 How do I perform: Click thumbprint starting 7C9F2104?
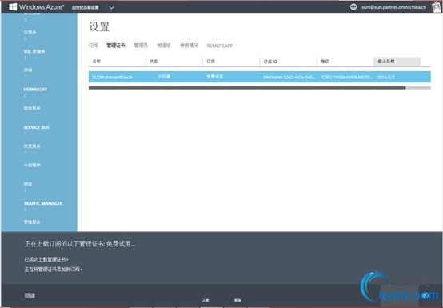tap(347, 77)
